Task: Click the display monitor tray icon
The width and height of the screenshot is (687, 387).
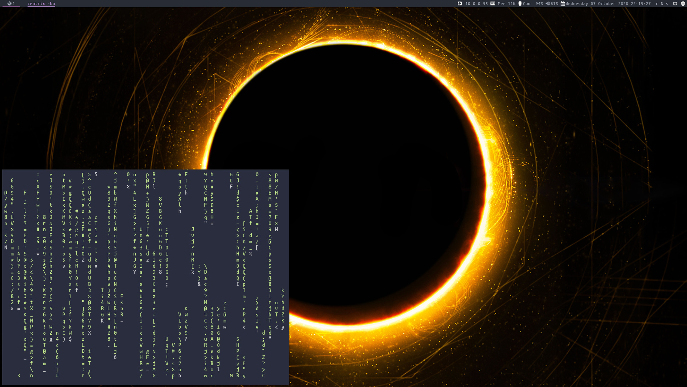Action: [675, 4]
